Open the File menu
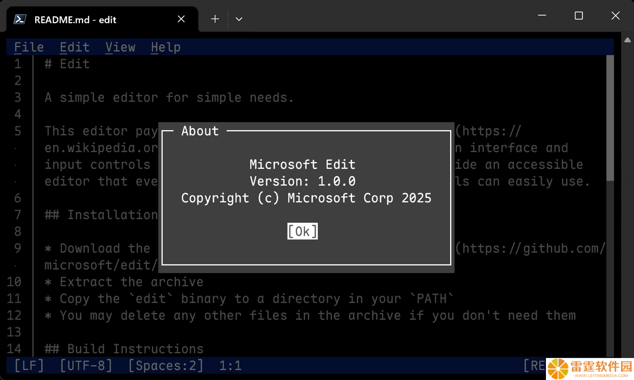The height and width of the screenshot is (380, 634). click(29, 47)
